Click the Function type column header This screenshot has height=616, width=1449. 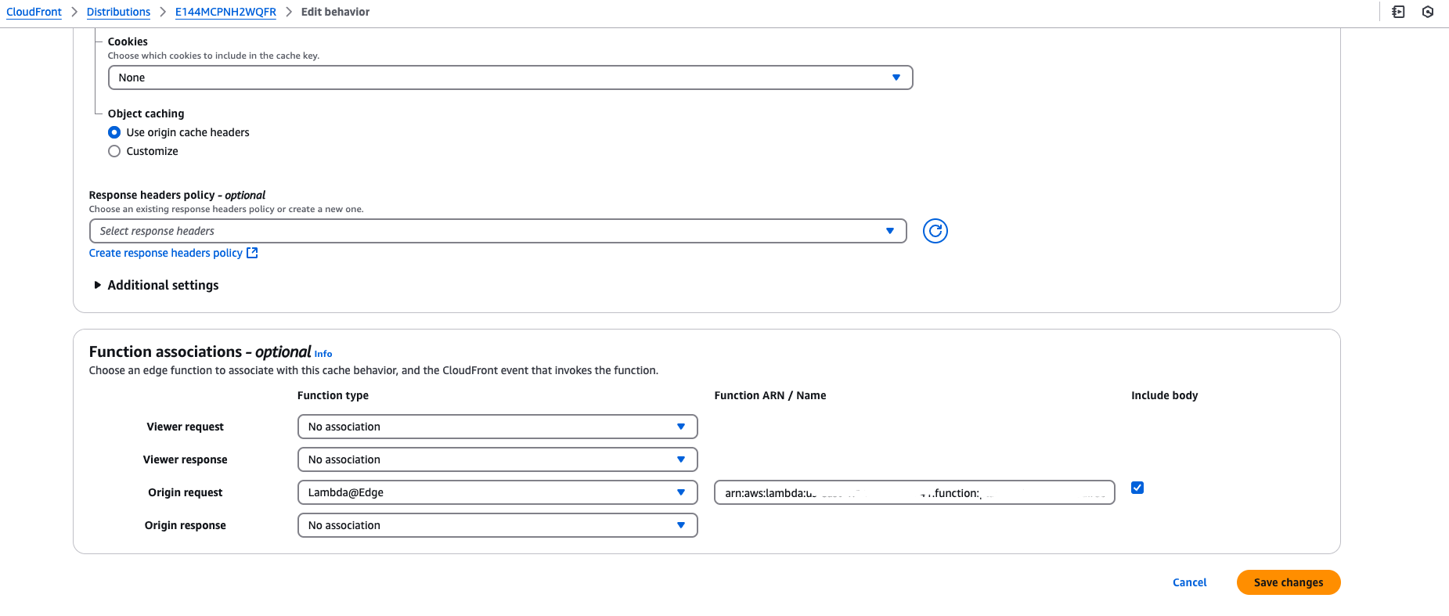[333, 395]
